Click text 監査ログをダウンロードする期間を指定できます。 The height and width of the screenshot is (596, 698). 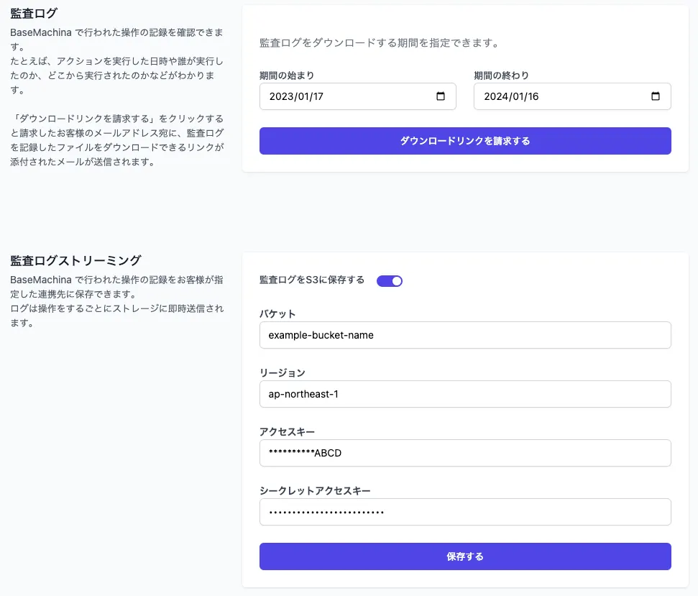click(x=380, y=43)
